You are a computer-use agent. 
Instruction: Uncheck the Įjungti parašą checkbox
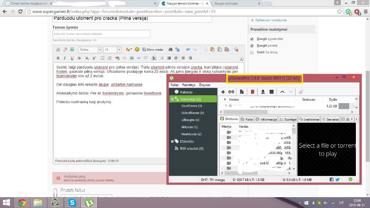click(252, 45)
